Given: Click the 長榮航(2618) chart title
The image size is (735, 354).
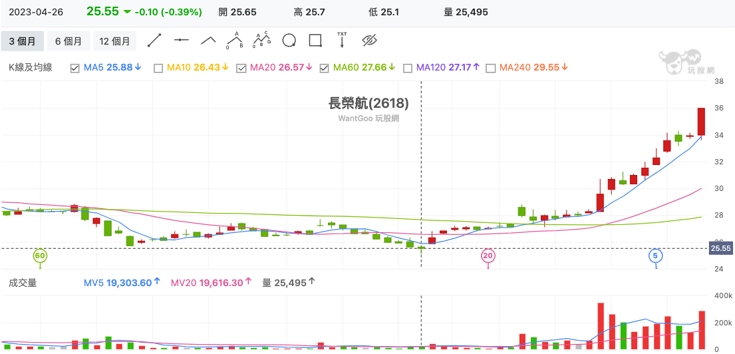Looking at the screenshot, I should click(368, 103).
